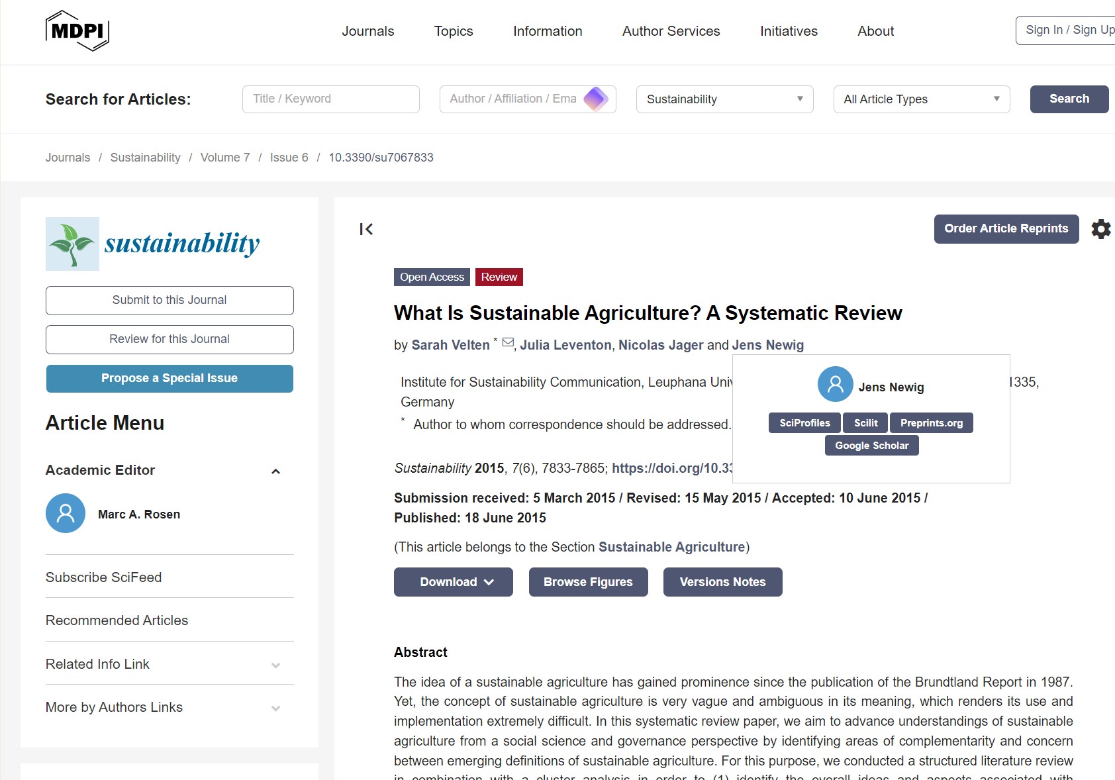Open the Topics menu
This screenshot has height=780, width=1115.
pos(453,31)
